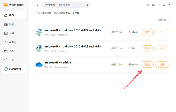Open the hamburger menu icon

point(153,5)
